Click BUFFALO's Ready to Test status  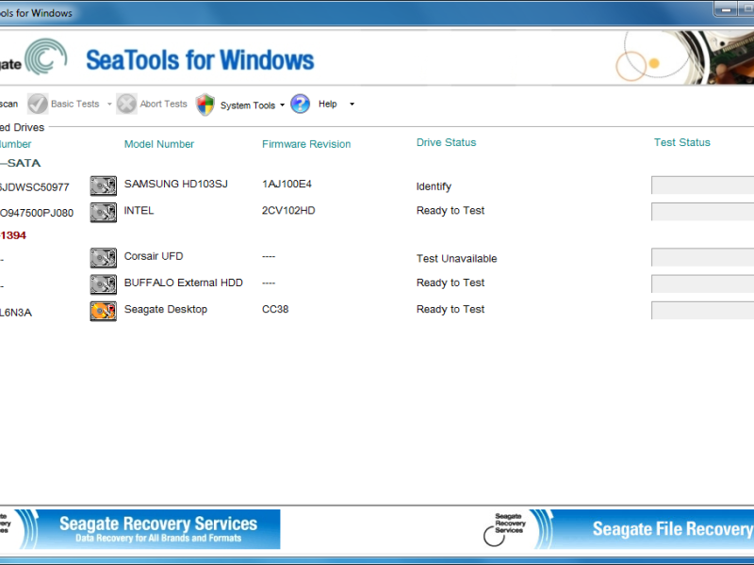[x=451, y=282]
